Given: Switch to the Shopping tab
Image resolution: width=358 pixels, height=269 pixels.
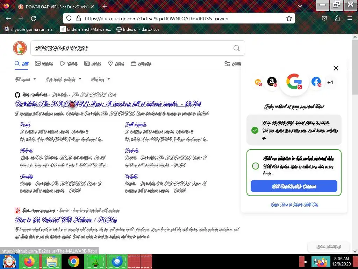Looking at the screenshot, I should pyautogui.click(x=141, y=64).
